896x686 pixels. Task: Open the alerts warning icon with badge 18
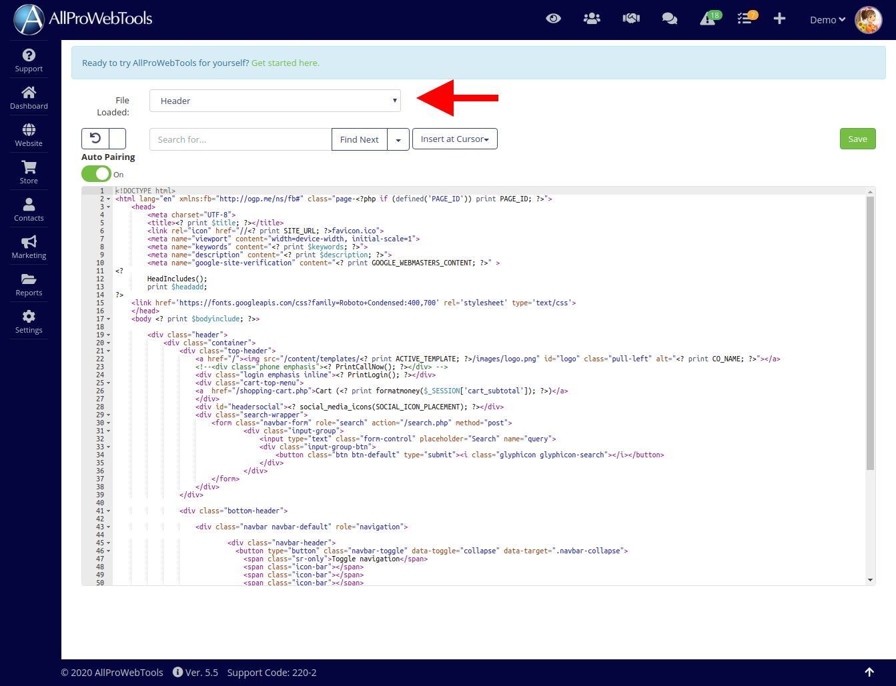tap(708, 19)
